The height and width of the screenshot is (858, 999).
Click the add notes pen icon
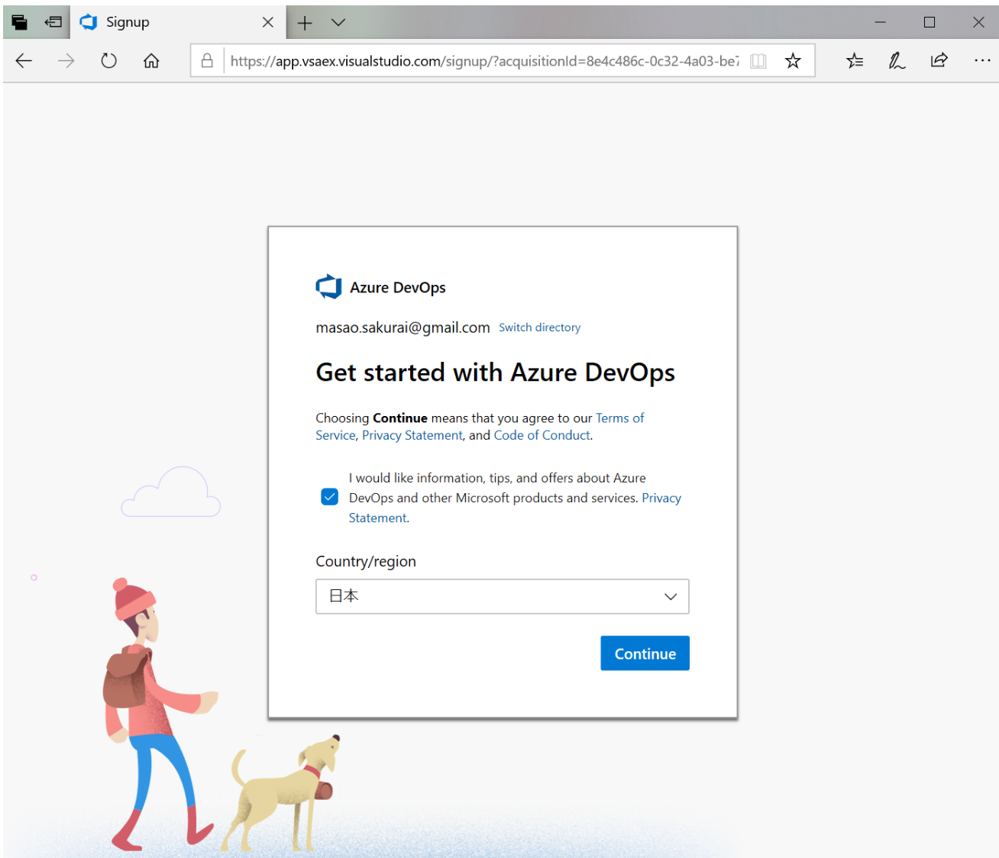[x=897, y=61]
